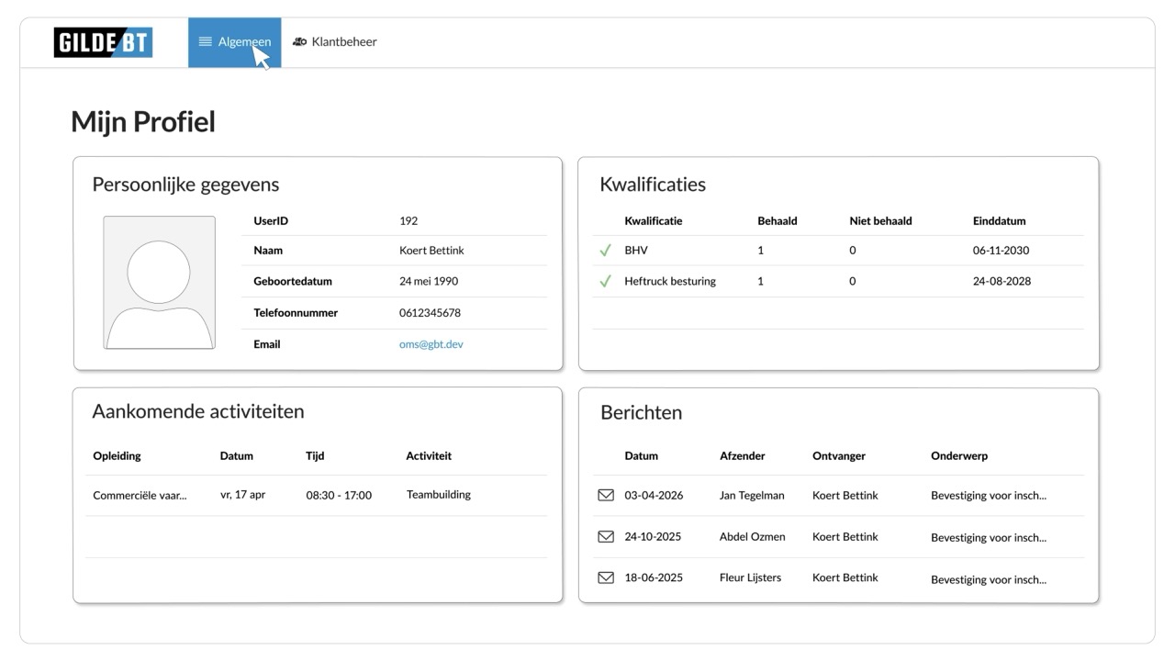This screenshot has width=1175, height=661.
Task: Click the truncated course Commerciële vaar...
Action: click(x=140, y=496)
